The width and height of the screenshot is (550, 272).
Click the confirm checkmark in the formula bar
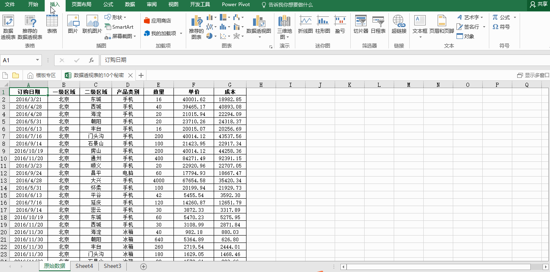[x=77, y=60]
